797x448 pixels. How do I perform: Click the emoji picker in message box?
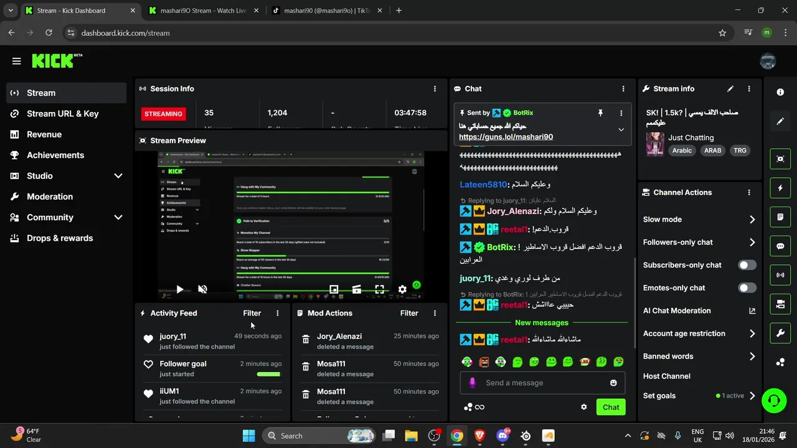coord(613,383)
